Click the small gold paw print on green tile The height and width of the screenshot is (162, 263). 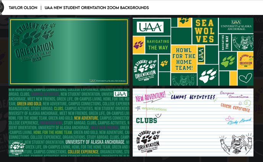[164, 63]
